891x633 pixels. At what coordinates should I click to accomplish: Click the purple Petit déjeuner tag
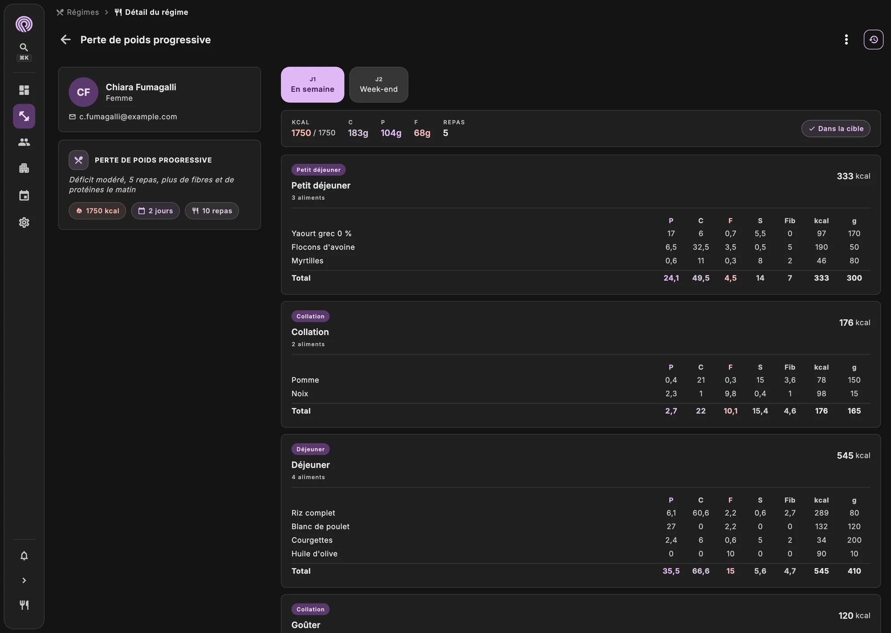[x=319, y=170]
